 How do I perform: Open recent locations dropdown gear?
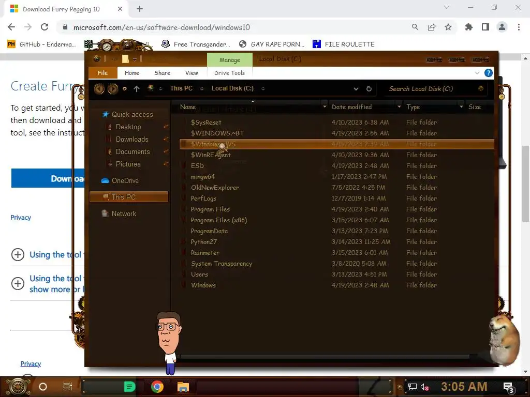pyautogui.click(x=125, y=89)
